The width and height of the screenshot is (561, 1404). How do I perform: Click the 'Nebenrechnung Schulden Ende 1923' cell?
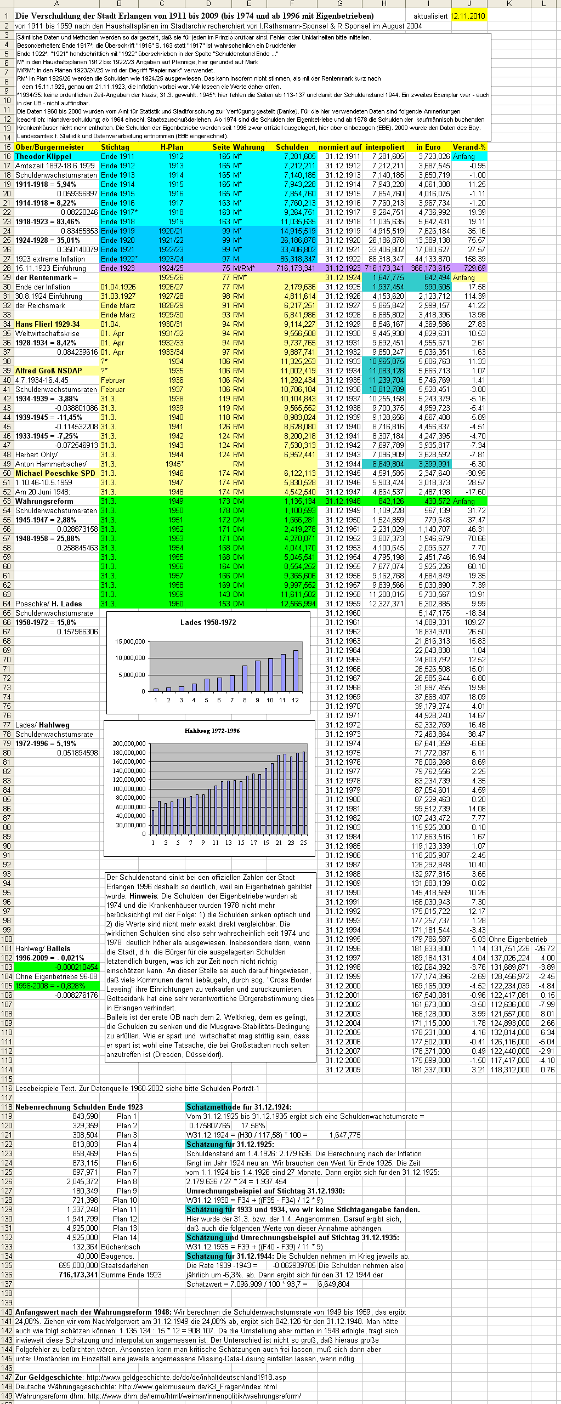(79, 1107)
